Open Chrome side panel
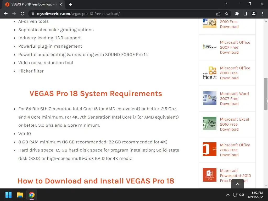268x201 pixels. [245, 14]
